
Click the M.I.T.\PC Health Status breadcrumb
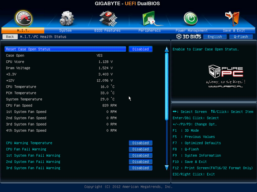point(43,37)
